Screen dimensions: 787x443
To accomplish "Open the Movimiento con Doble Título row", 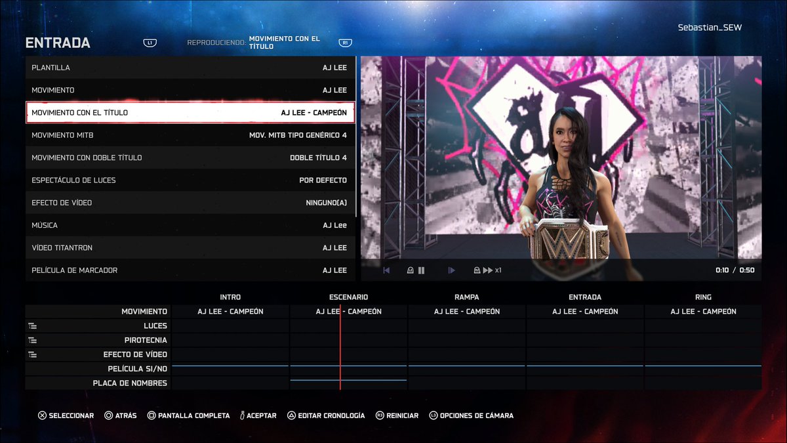I will 190,158.
